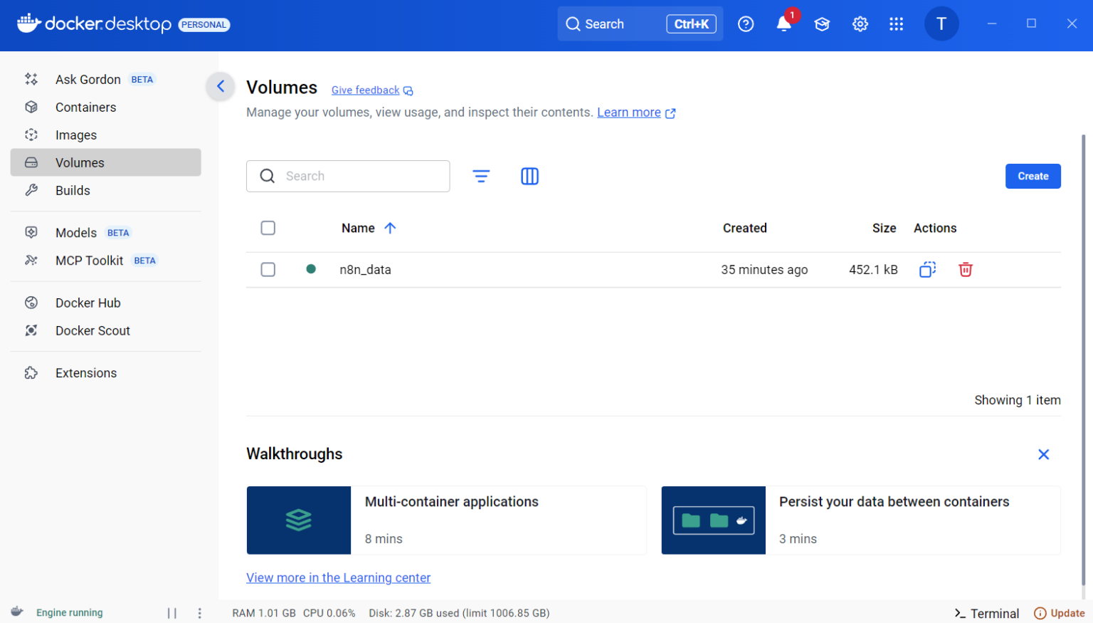Screen dimensions: 1093x623
Task: Open the Builds section
Action: coord(73,190)
